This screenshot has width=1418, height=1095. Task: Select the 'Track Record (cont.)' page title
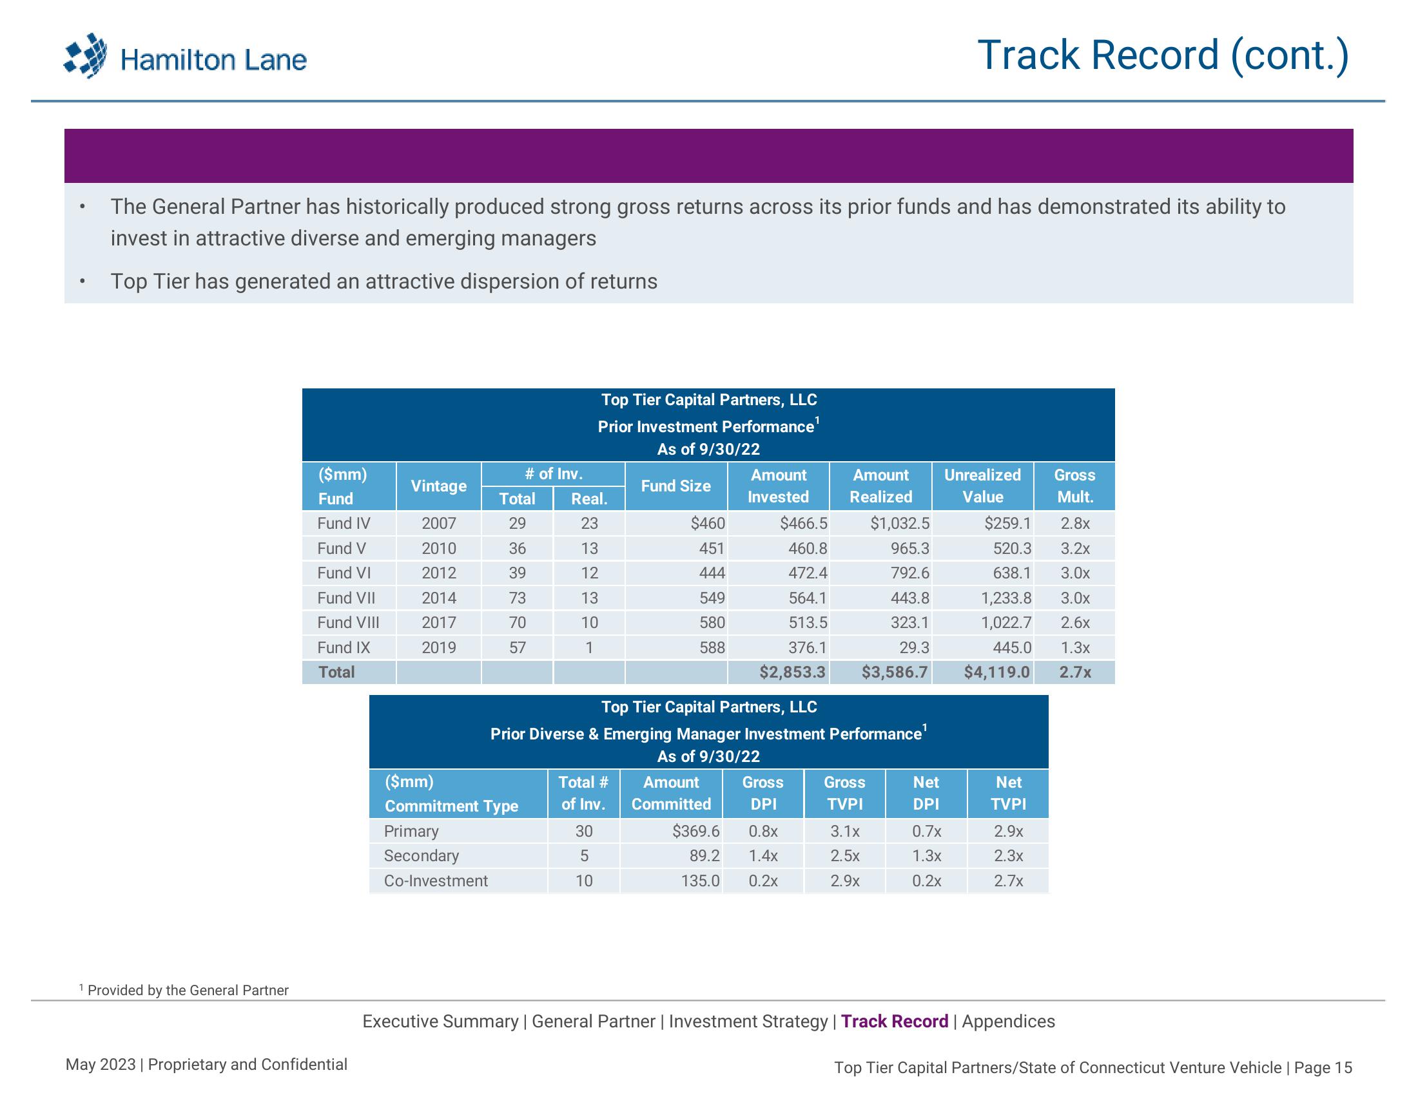[x=1163, y=56]
